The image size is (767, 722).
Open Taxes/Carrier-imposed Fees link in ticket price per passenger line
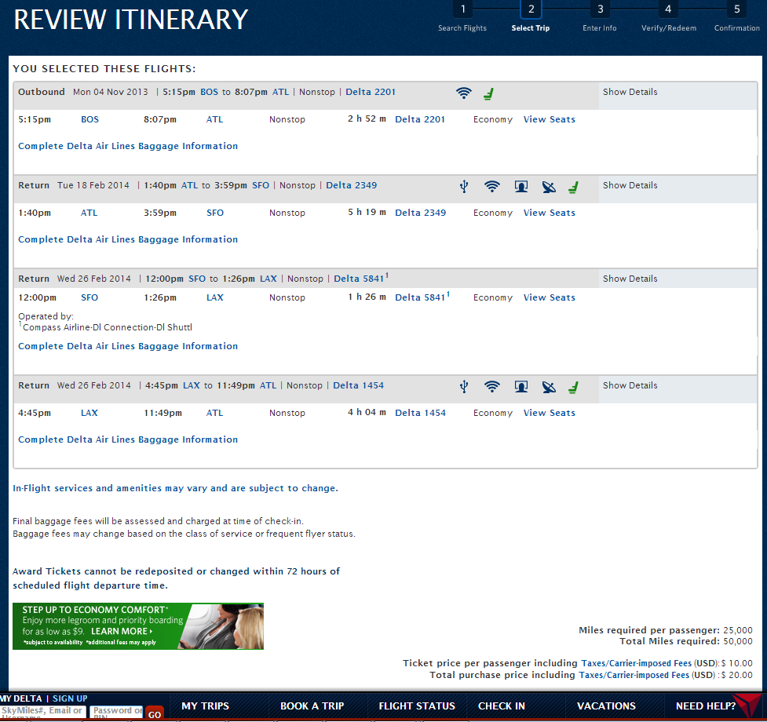[x=637, y=663]
